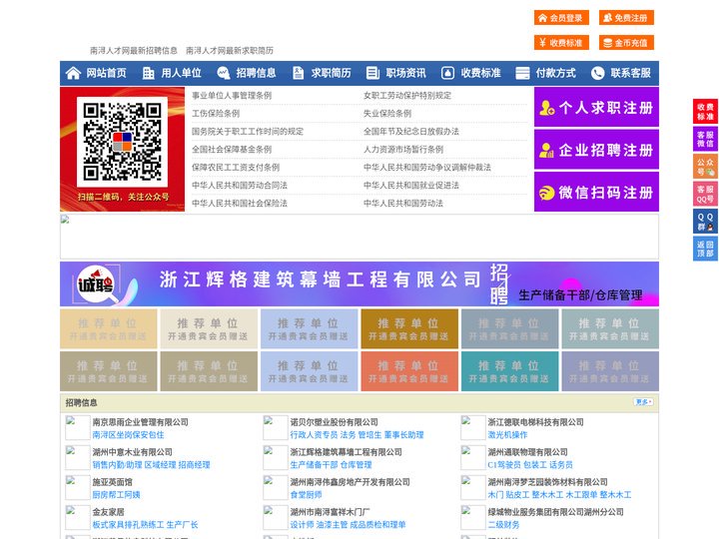Click building icon beside 用人单位
This screenshot has width=719, height=539.
[x=148, y=73]
